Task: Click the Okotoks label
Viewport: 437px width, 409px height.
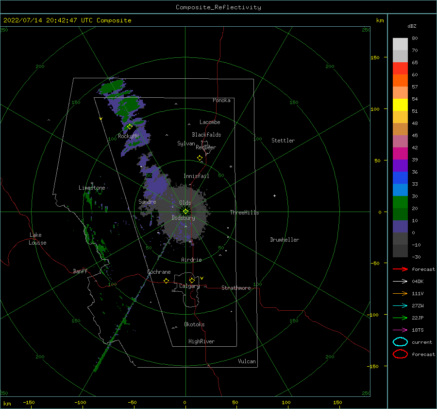Action: pos(194,324)
